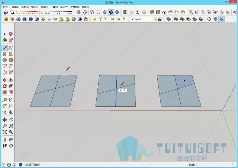This screenshot has width=238, height=168.
Task: Open the 工具 Tools menu
Action: click(54, 7)
